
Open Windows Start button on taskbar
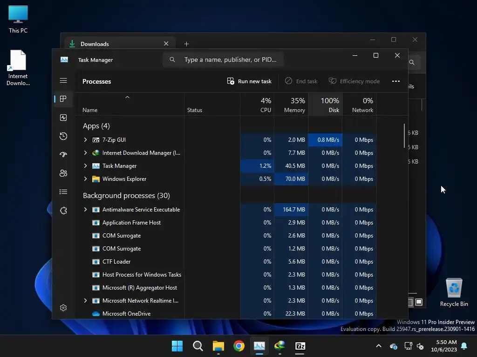(177, 346)
